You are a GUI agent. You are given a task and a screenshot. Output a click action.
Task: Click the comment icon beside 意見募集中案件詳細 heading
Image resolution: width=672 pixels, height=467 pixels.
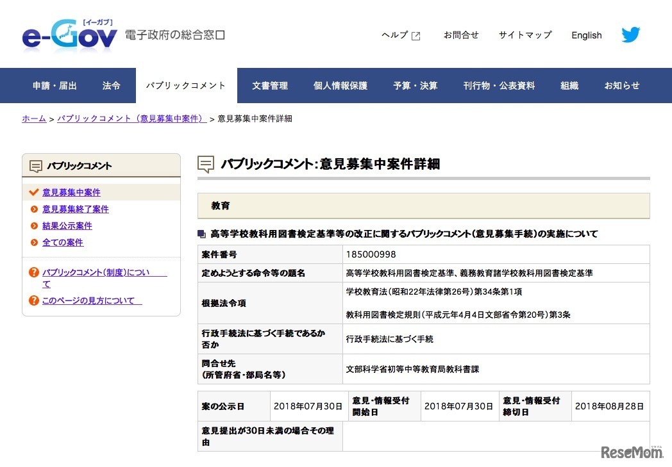tap(206, 165)
